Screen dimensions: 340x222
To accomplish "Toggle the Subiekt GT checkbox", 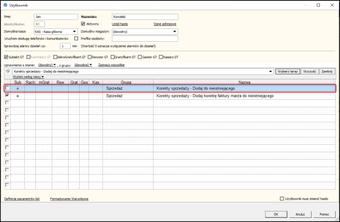I will pos(6,57).
